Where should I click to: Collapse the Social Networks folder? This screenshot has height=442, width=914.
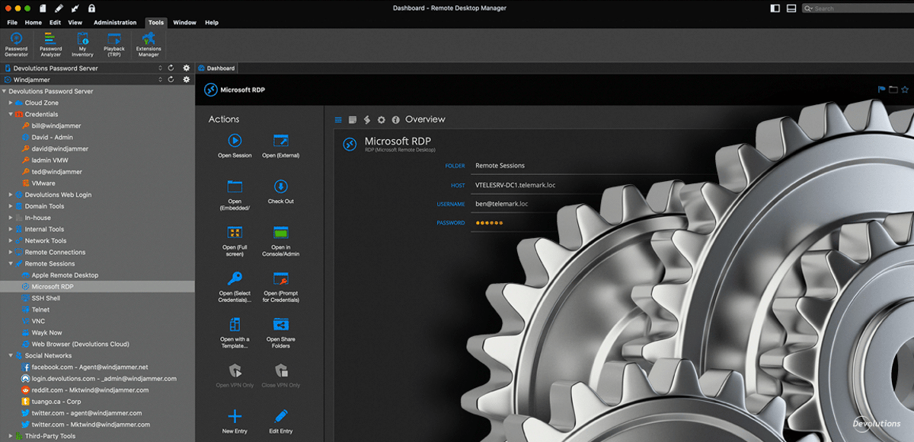(11, 355)
